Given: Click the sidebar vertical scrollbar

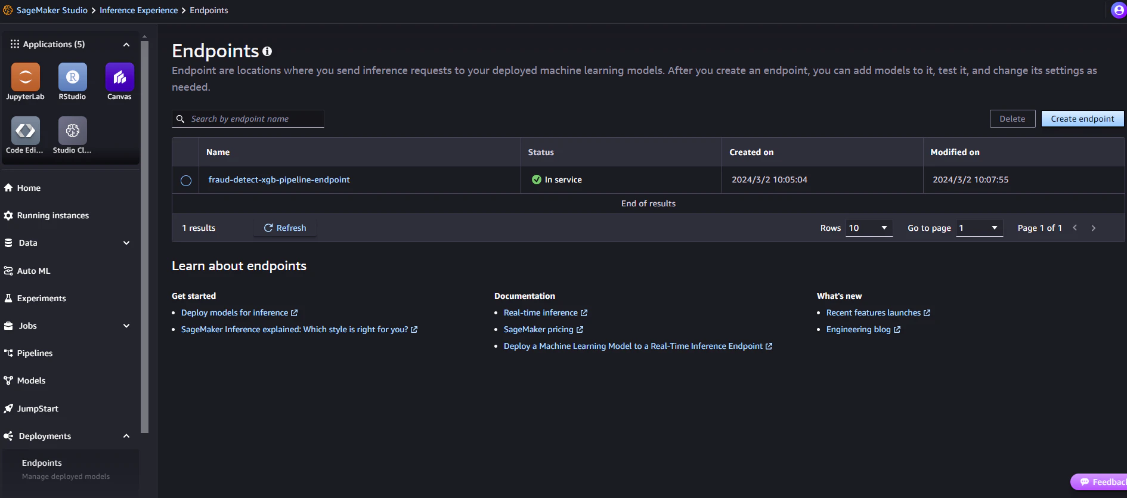Looking at the screenshot, I should 144,237.
